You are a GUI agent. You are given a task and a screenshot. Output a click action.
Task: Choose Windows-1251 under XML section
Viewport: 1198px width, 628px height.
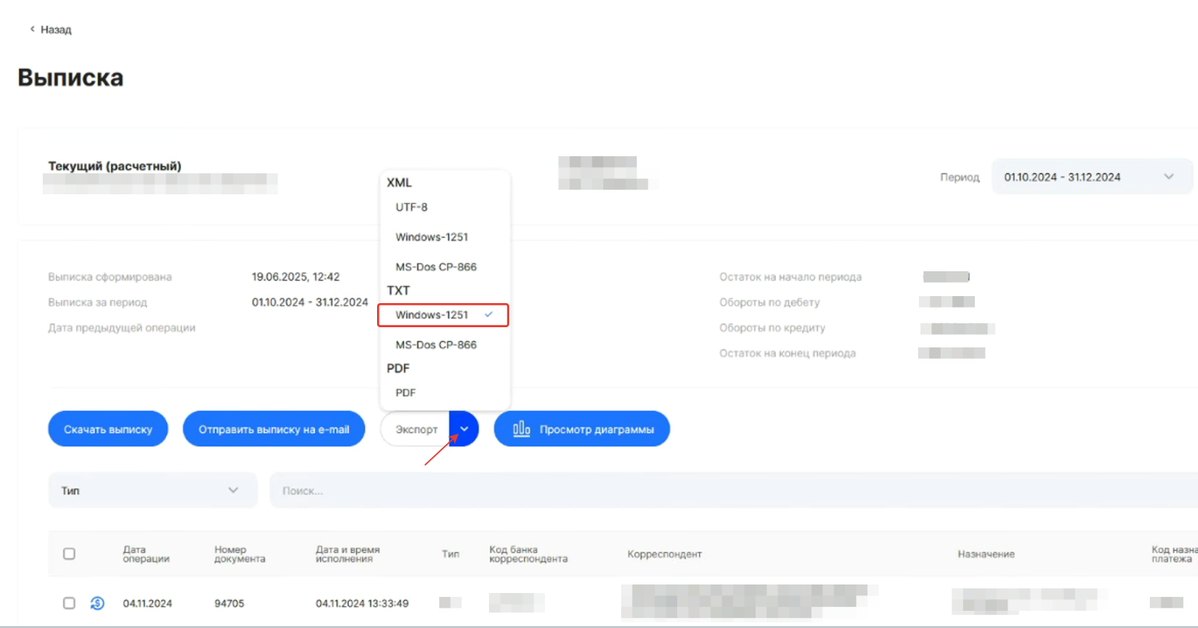click(431, 237)
